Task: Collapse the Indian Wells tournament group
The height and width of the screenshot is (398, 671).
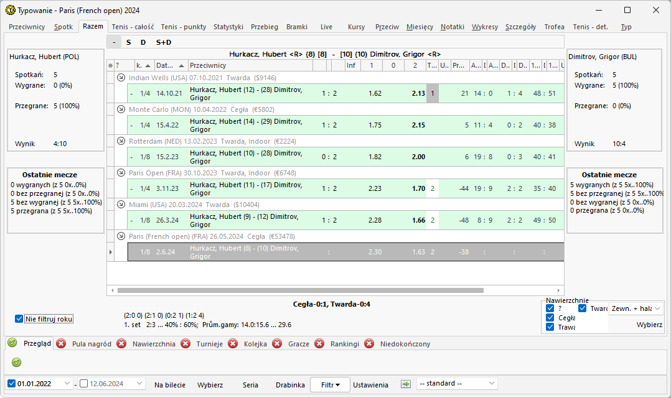Action: (x=121, y=78)
